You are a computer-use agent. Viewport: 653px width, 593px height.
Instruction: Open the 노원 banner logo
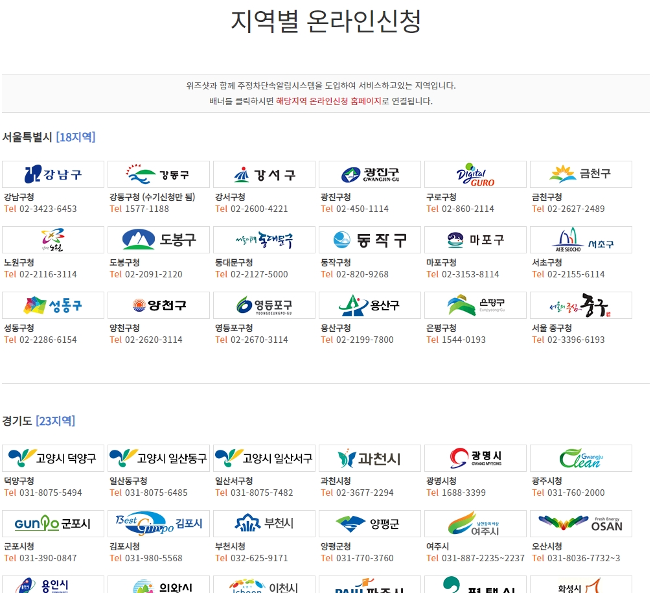pos(53,240)
